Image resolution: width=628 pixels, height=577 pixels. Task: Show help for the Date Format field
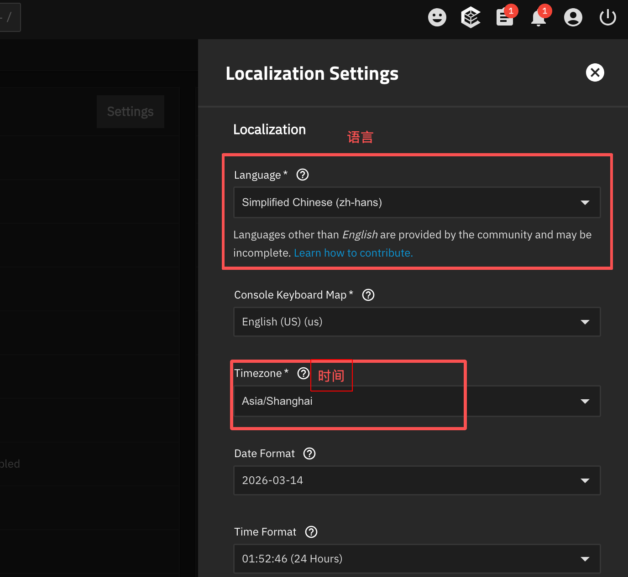[309, 453]
